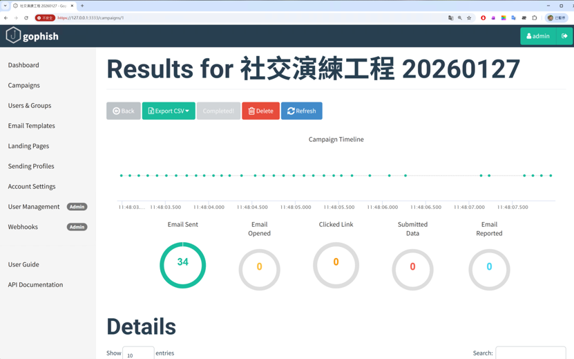Click the address bar URL
Screen dimensions: 574x359
click(x=90, y=17)
